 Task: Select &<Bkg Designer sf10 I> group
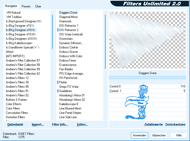tap(20, 26)
